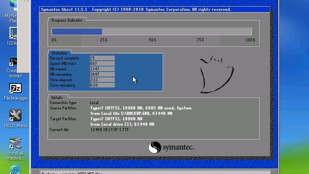Viewport: 309px width, 174px height.
Task: Click the 50% progress scale label
Action: [153, 40]
